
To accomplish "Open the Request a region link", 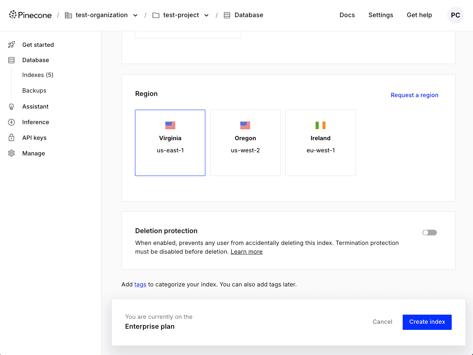I will (414, 95).
